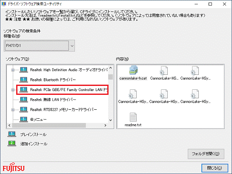Select the @メニュー entry
This screenshot has width=232, height=174.
[38, 119]
